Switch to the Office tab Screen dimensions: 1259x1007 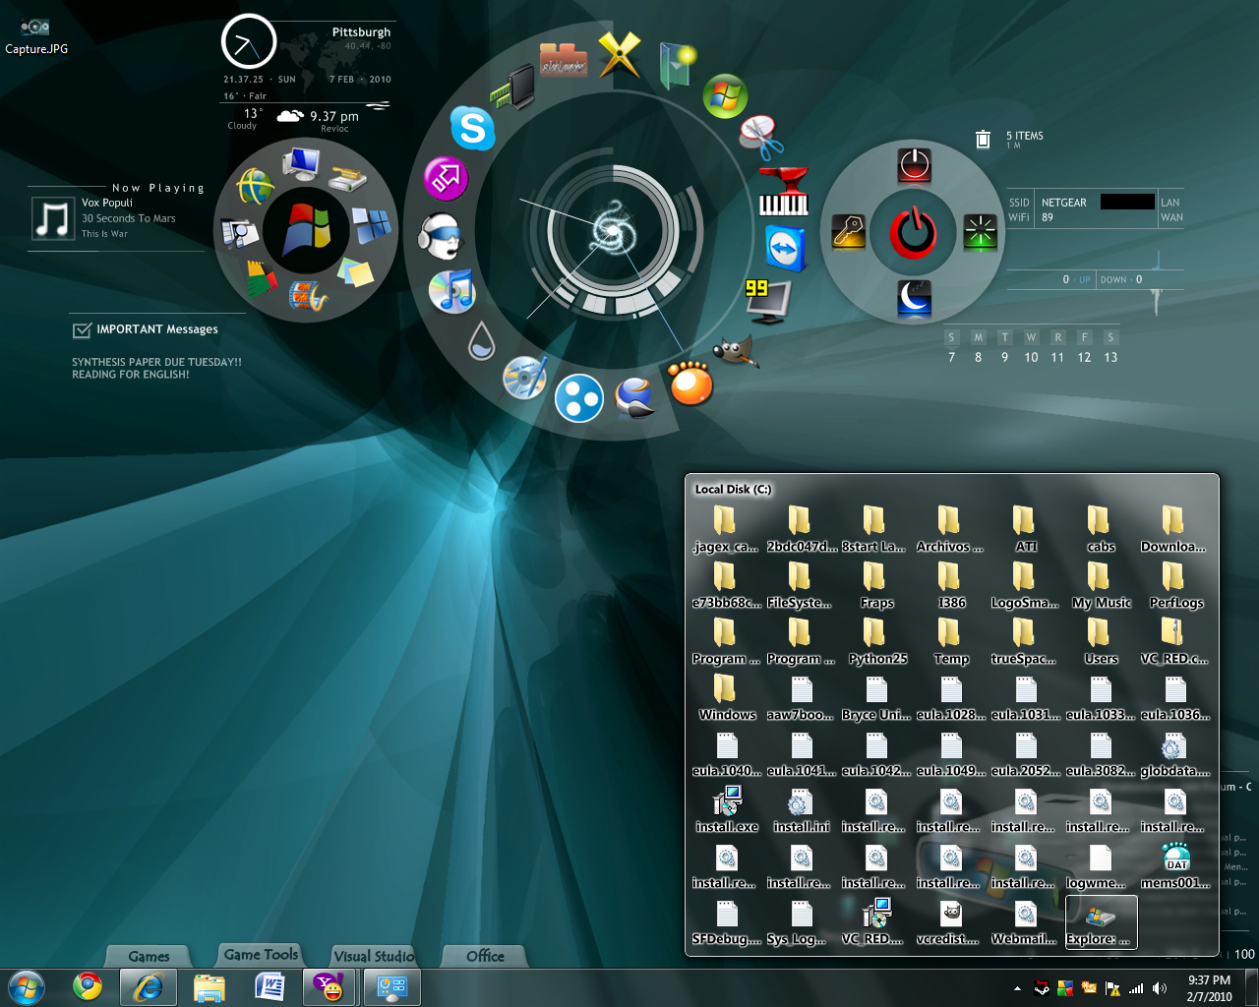(x=485, y=956)
